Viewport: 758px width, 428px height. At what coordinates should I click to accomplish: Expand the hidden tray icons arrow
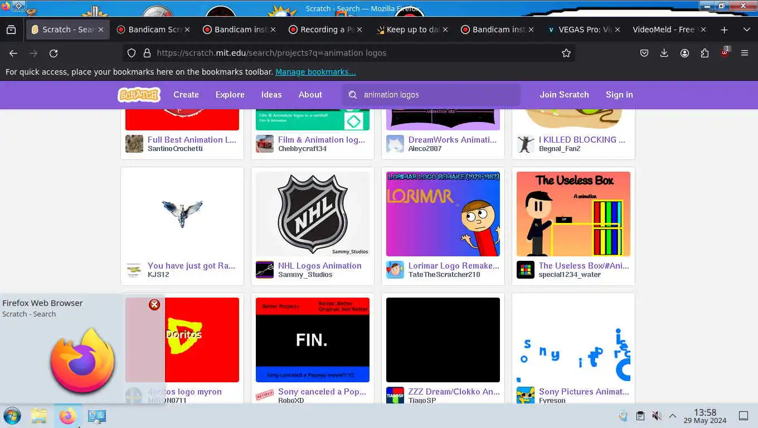pyautogui.click(x=673, y=416)
